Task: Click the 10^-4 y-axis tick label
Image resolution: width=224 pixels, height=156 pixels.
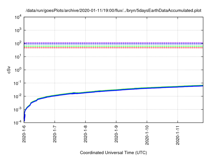Action: (17, 123)
